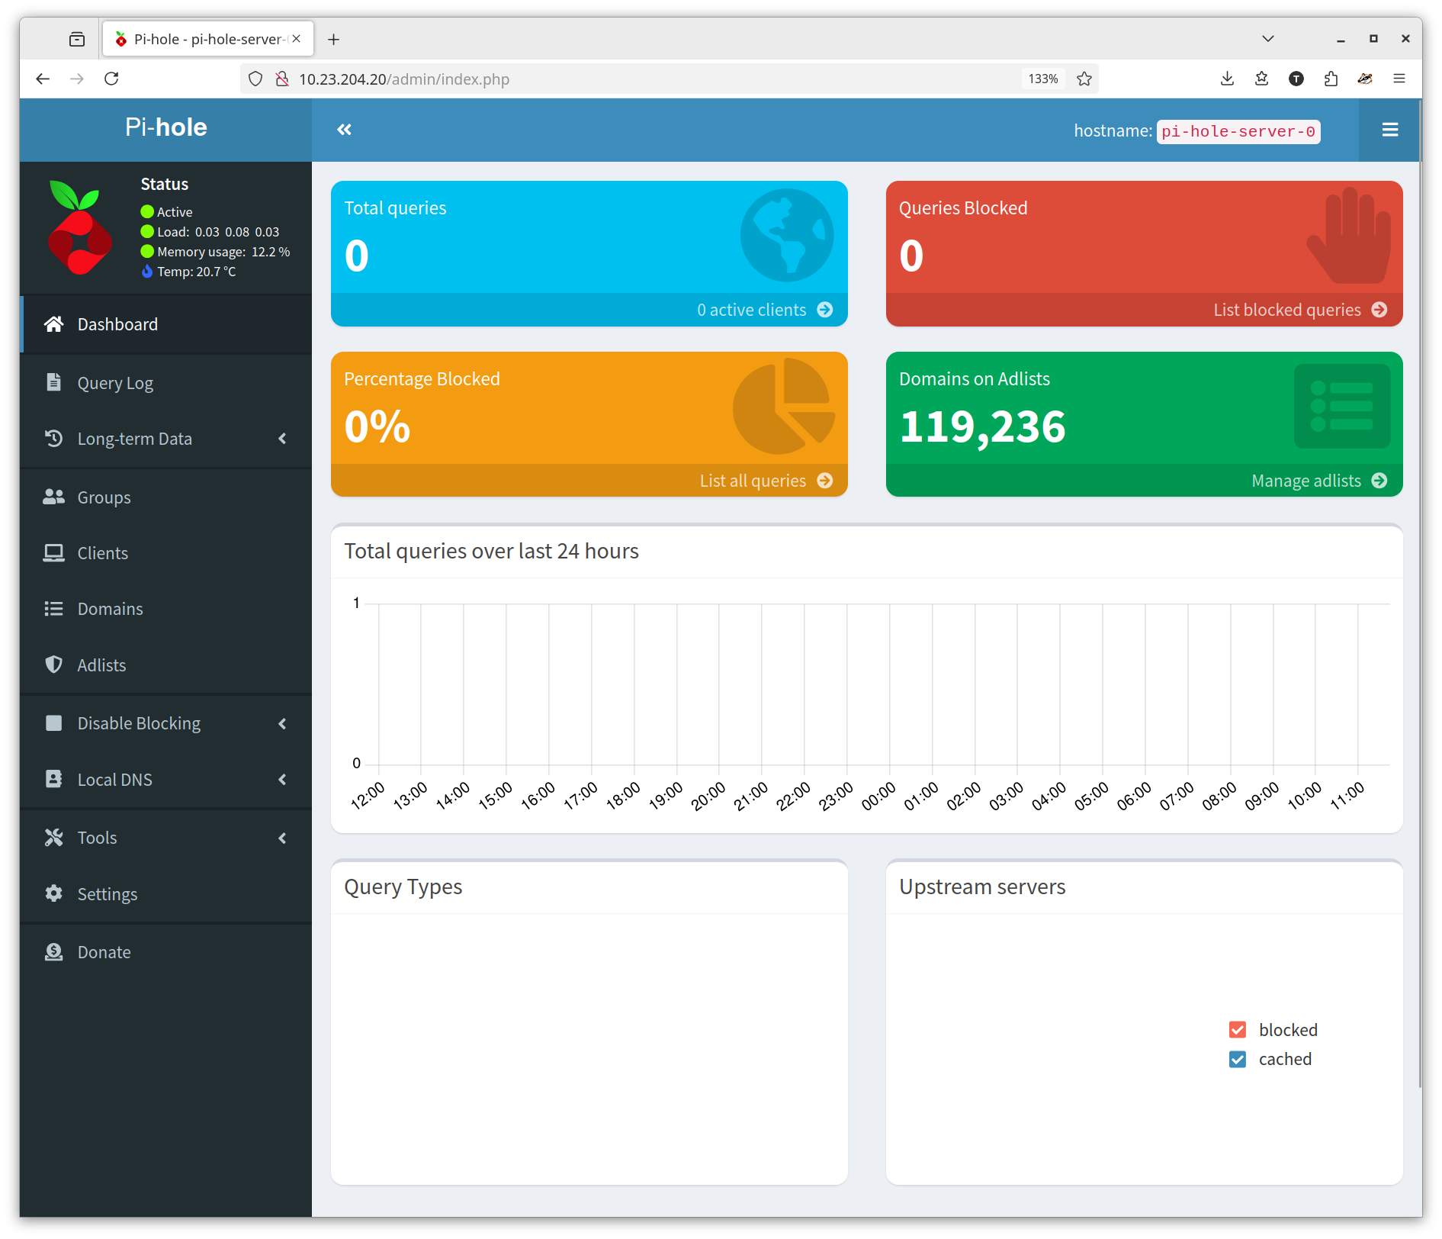Click the Groups people icon
This screenshot has height=1239, width=1442.
(53, 497)
